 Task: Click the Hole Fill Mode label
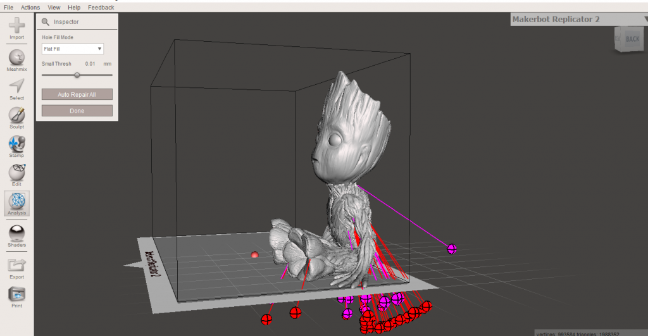pos(58,37)
